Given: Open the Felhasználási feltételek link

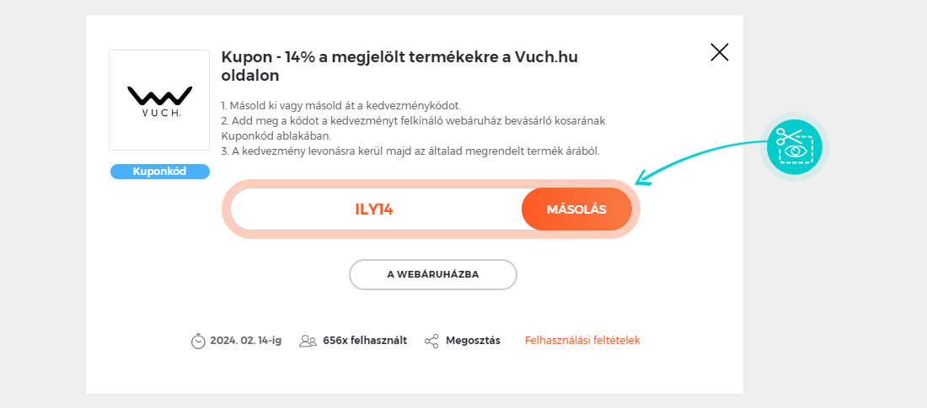Looking at the screenshot, I should (582, 341).
